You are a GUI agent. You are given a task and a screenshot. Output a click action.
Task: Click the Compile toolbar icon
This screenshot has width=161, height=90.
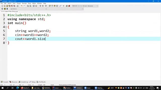click(50, 6)
